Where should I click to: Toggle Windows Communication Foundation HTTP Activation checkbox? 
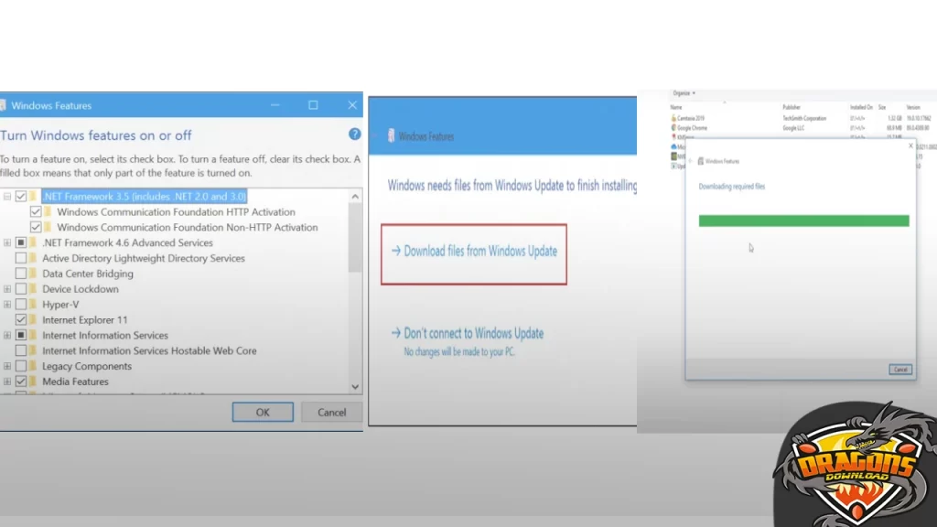tap(36, 212)
